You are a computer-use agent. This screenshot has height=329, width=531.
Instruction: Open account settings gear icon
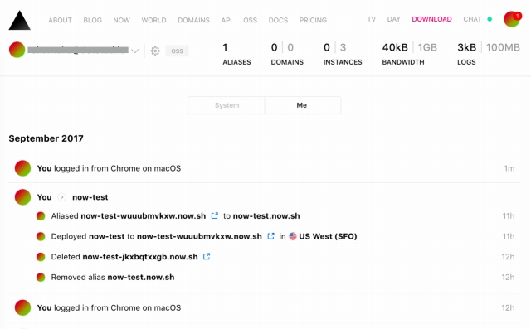[x=155, y=51]
